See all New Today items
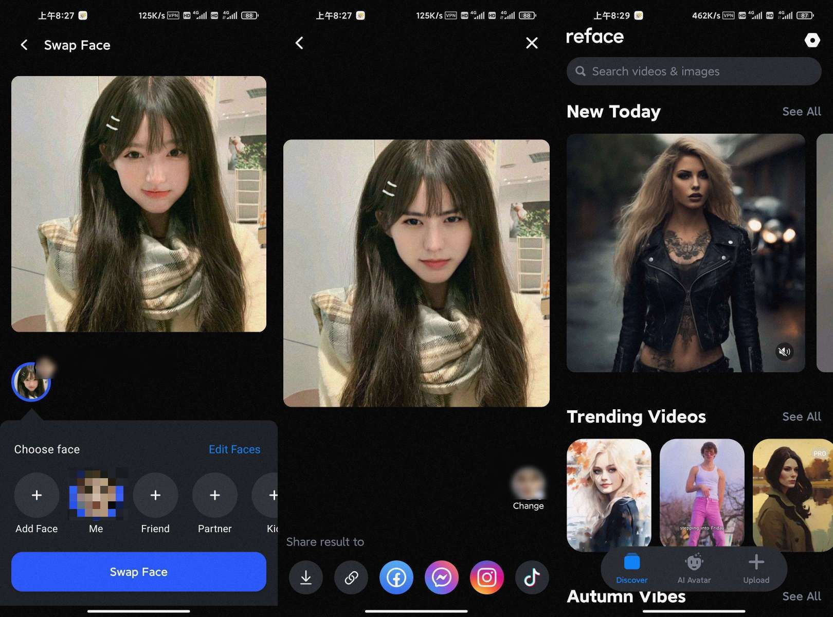Image resolution: width=833 pixels, height=617 pixels. 801,112
